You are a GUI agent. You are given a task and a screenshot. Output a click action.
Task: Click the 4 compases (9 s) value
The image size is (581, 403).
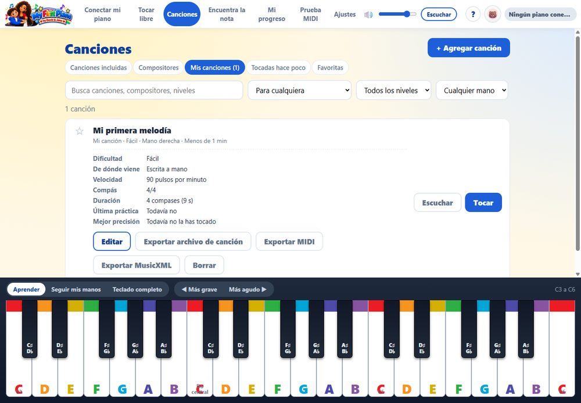(170, 200)
